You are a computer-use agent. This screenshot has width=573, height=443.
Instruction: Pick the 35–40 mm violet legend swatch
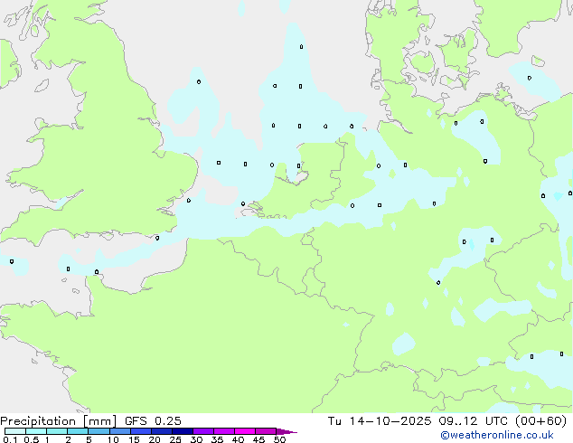[x=223, y=431]
